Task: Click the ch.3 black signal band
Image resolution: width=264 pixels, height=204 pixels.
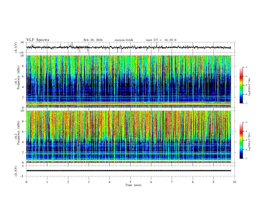Action: click(x=129, y=171)
